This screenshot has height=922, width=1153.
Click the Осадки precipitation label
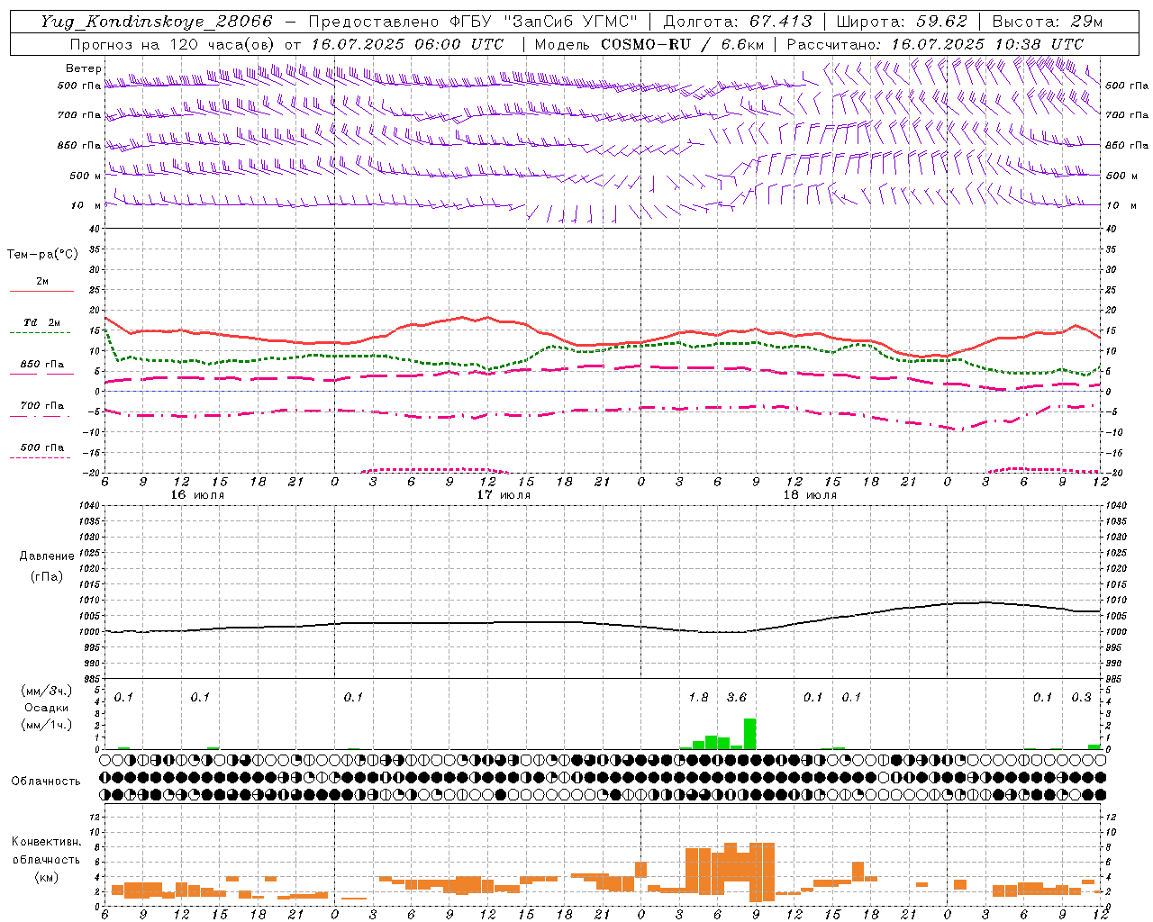click(47, 708)
